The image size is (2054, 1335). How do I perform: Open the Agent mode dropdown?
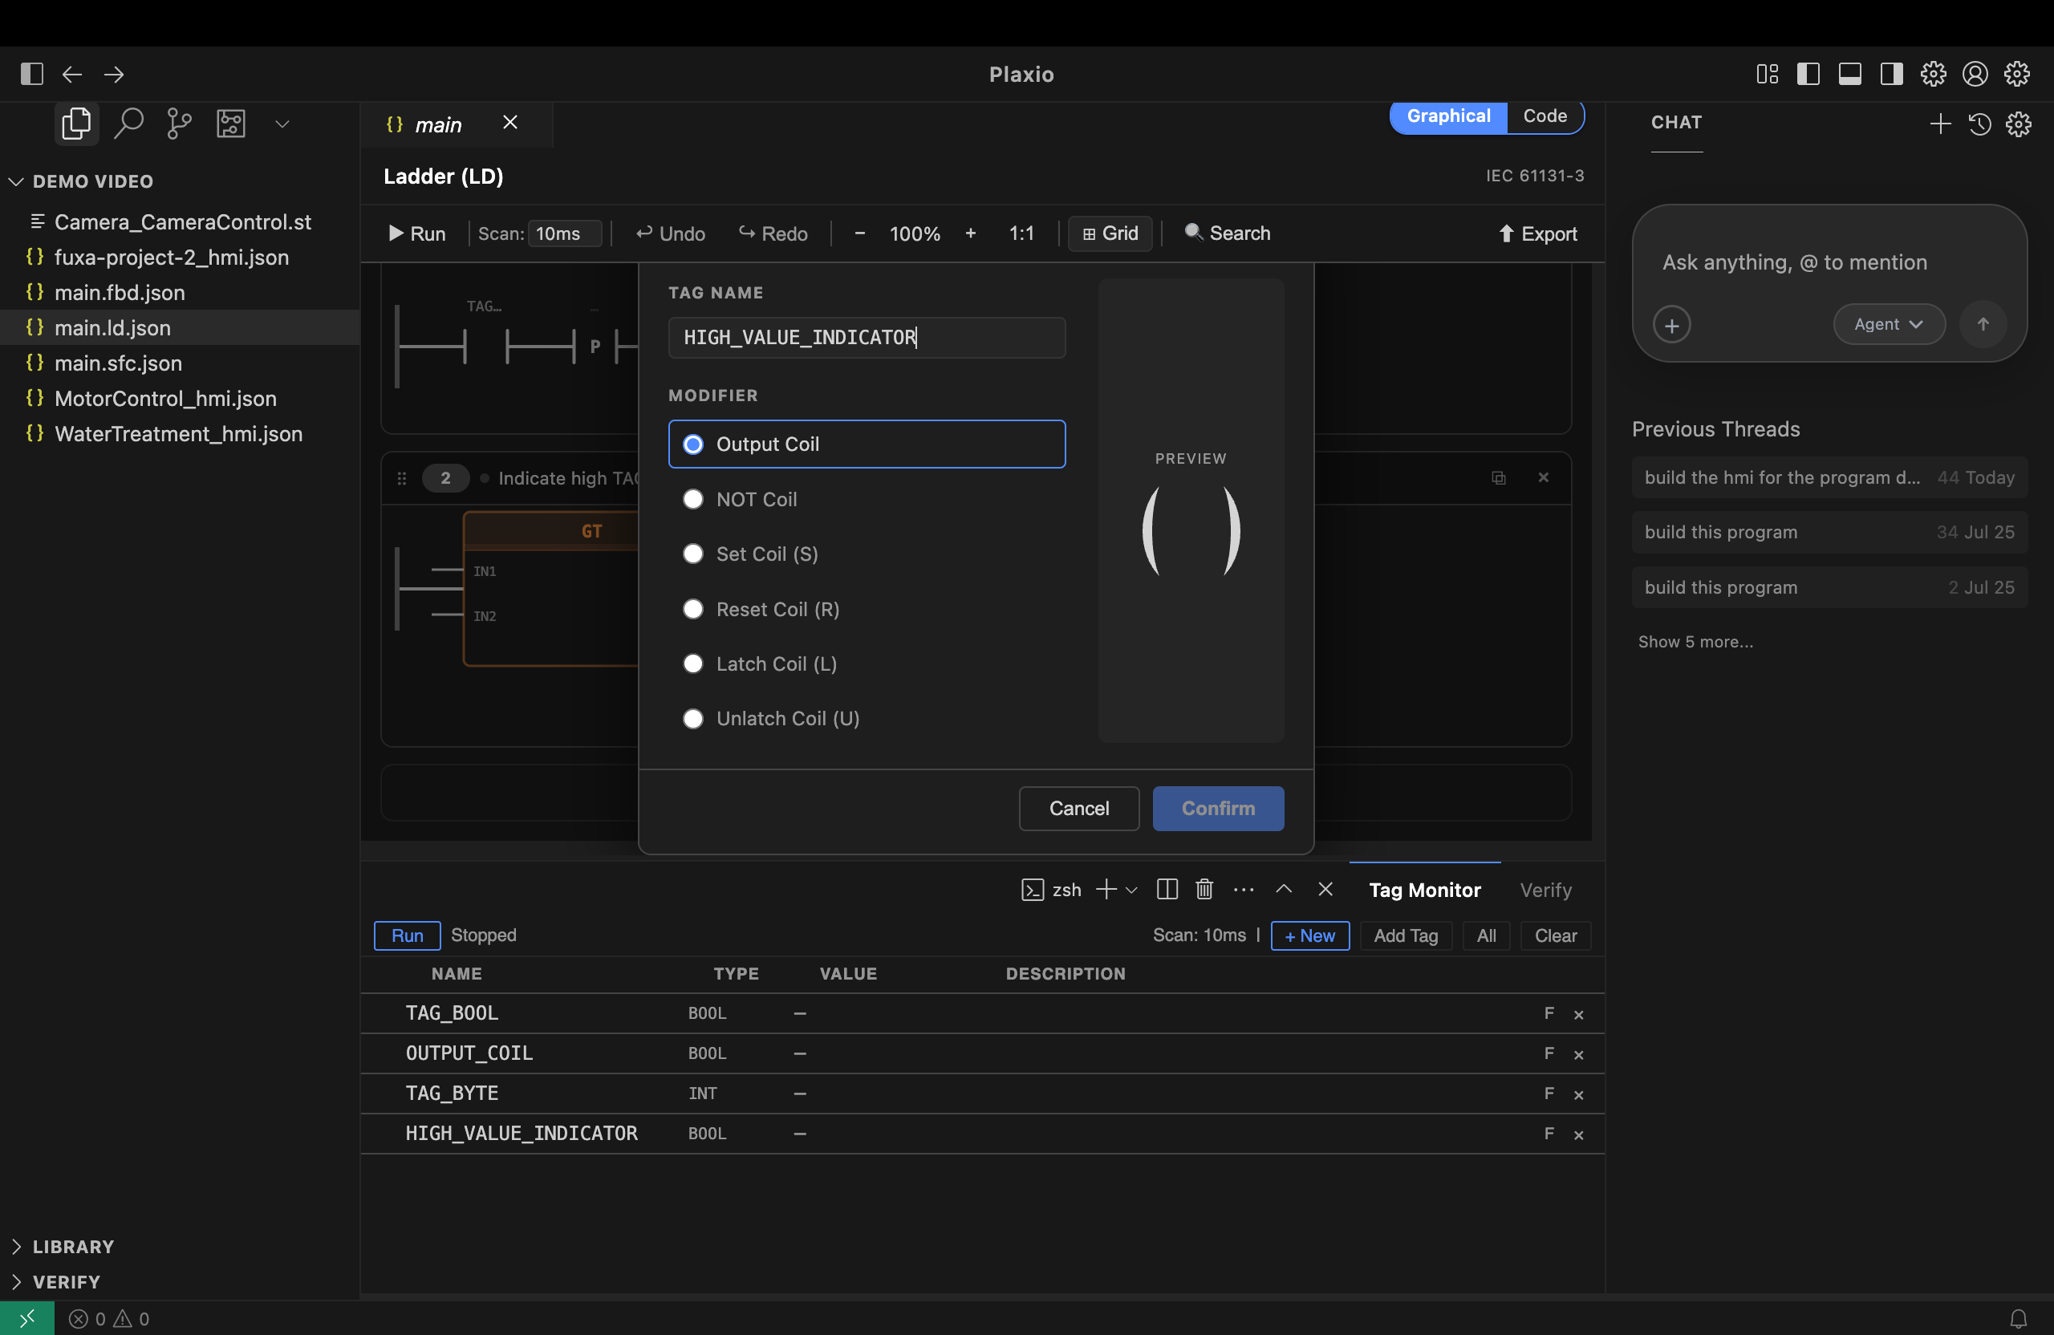1890,324
